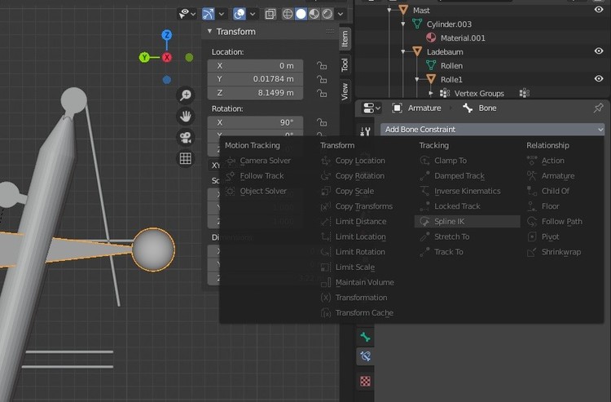The height and width of the screenshot is (402, 611).
Task: Toggle the show overlays button
Action: click(240, 14)
